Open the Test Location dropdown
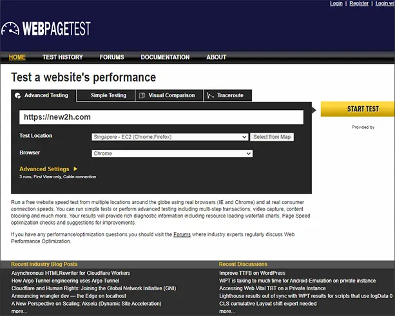The height and width of the screenshot is (316, 395). pyautogui.click(x=170, y=137)
